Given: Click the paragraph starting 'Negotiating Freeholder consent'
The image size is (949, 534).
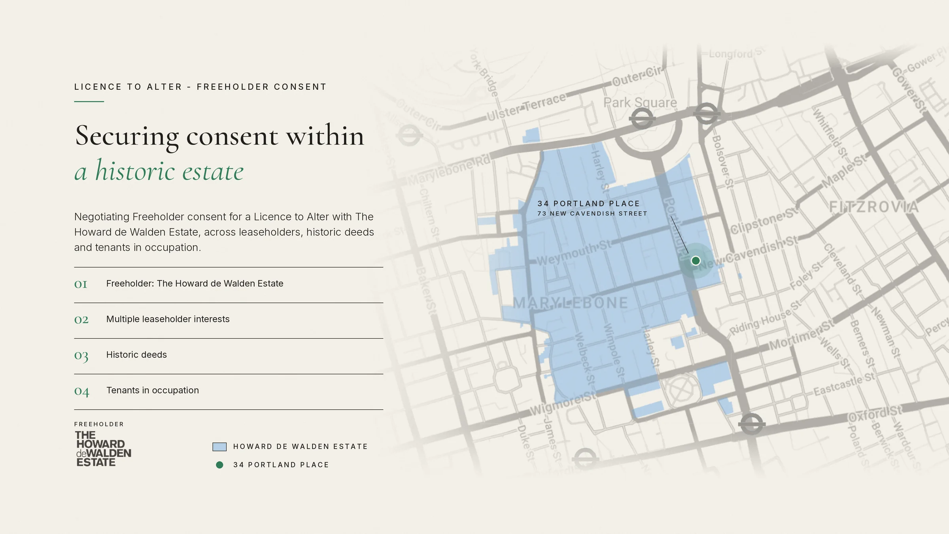Looking at the screenshot, I should [224, 232].
